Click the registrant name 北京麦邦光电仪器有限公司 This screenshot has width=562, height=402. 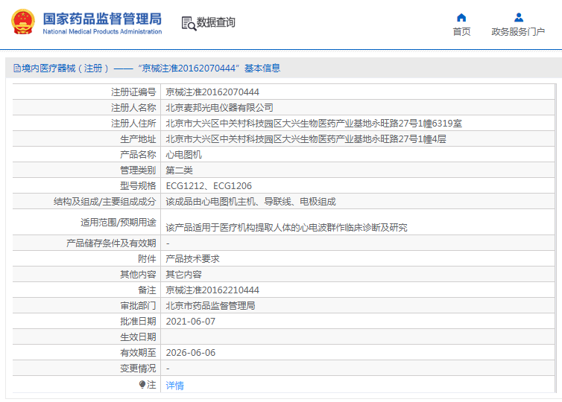coord(219,108)
